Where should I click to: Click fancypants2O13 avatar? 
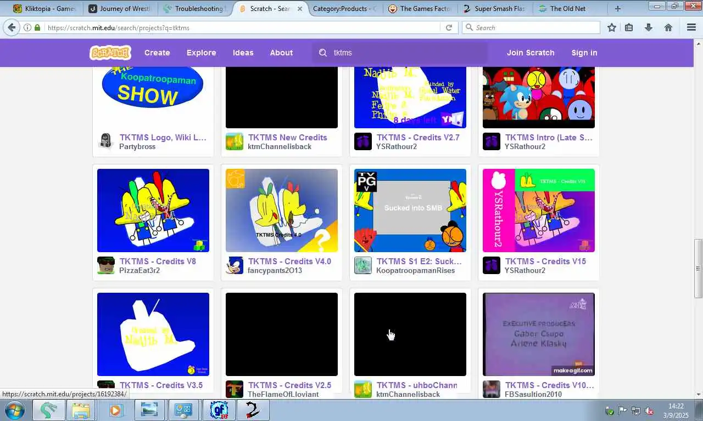(x=235, y=265)
